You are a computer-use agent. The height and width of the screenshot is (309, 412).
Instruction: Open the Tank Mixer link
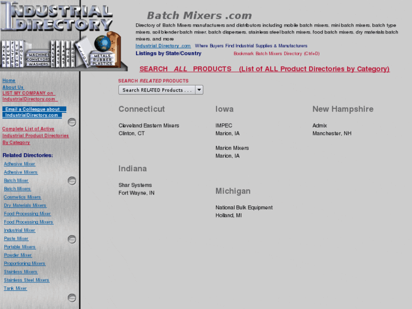pos(15,289)
